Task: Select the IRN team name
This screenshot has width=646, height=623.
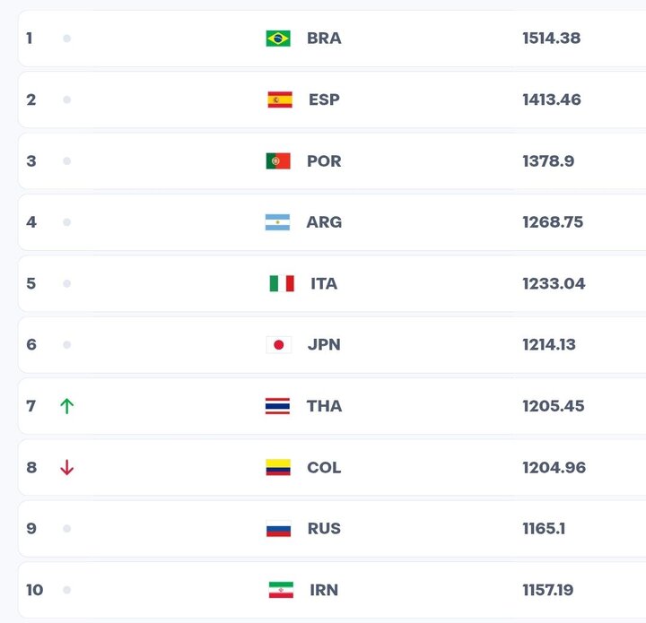Action: click(324, 590)
